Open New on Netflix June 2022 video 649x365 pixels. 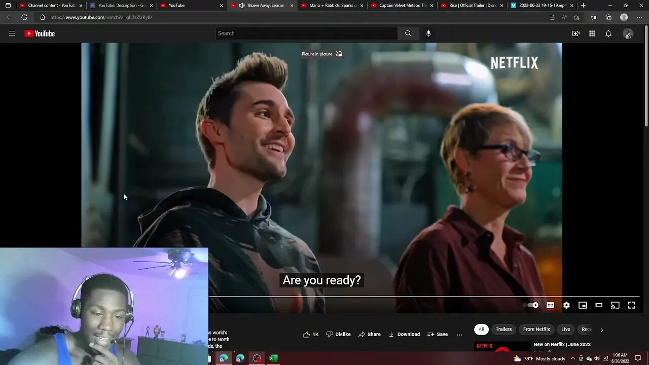point(562,345)
